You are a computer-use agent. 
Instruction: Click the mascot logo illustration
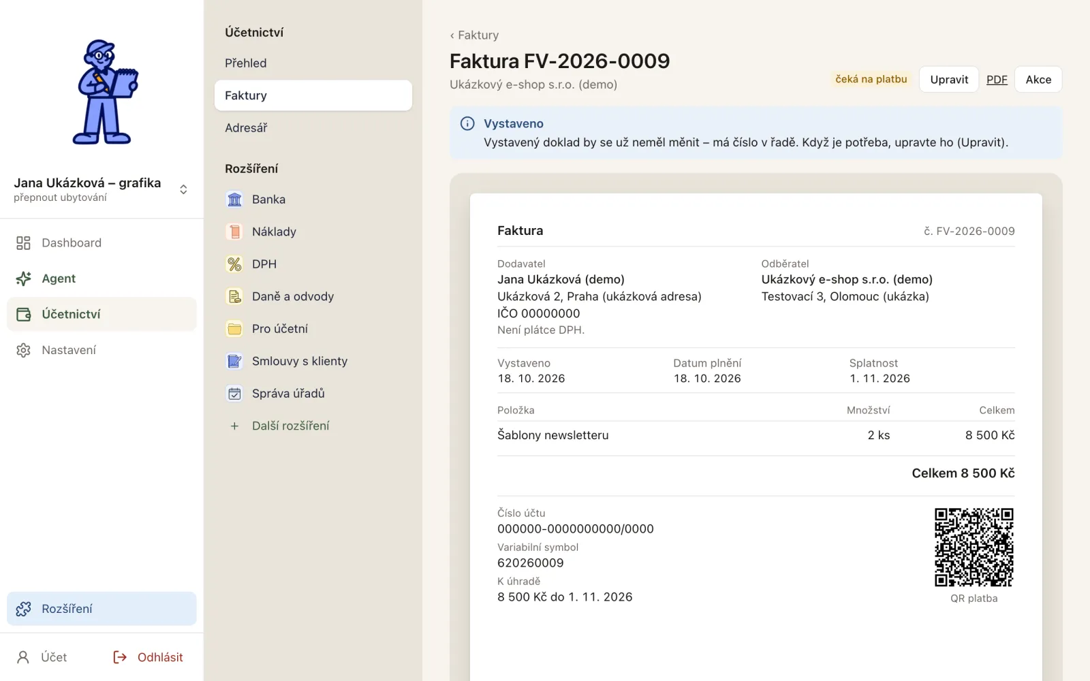(x=104, y=91)
